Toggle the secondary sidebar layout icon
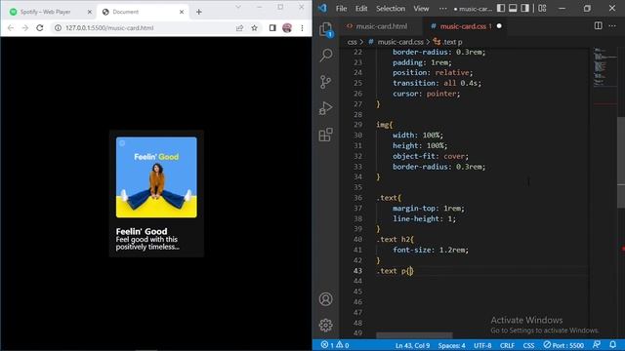This screenshot has height=351, width=625. click(525, 8)
